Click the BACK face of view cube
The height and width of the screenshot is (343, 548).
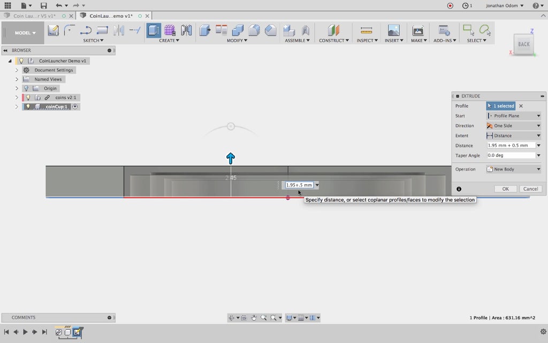click(523, 44)
